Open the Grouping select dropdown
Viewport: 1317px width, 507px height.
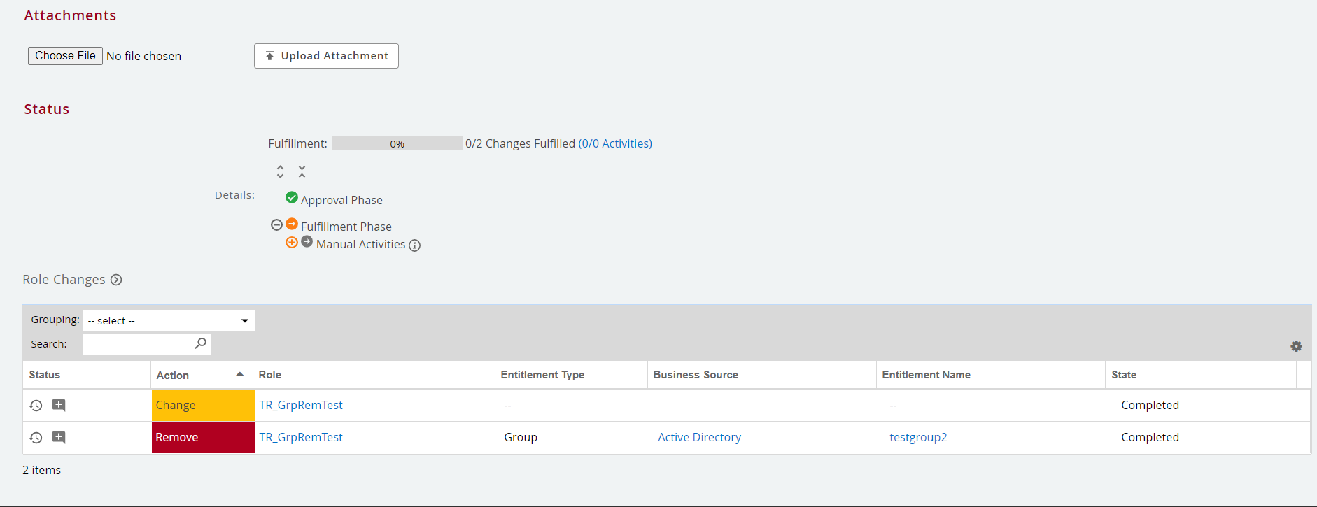[169, 320]
